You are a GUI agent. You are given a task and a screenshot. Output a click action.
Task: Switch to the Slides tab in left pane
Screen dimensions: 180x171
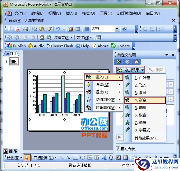(14, 54)
